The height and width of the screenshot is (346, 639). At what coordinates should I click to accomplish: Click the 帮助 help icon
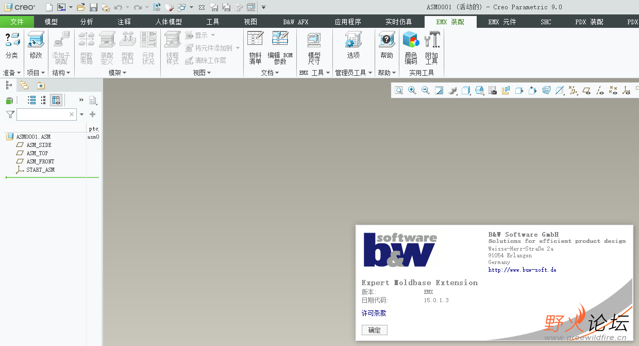coord(386,46)
